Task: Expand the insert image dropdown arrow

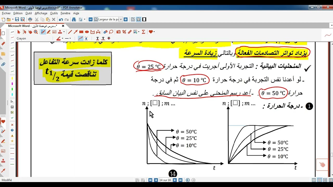Action: [x=139, y=32]
